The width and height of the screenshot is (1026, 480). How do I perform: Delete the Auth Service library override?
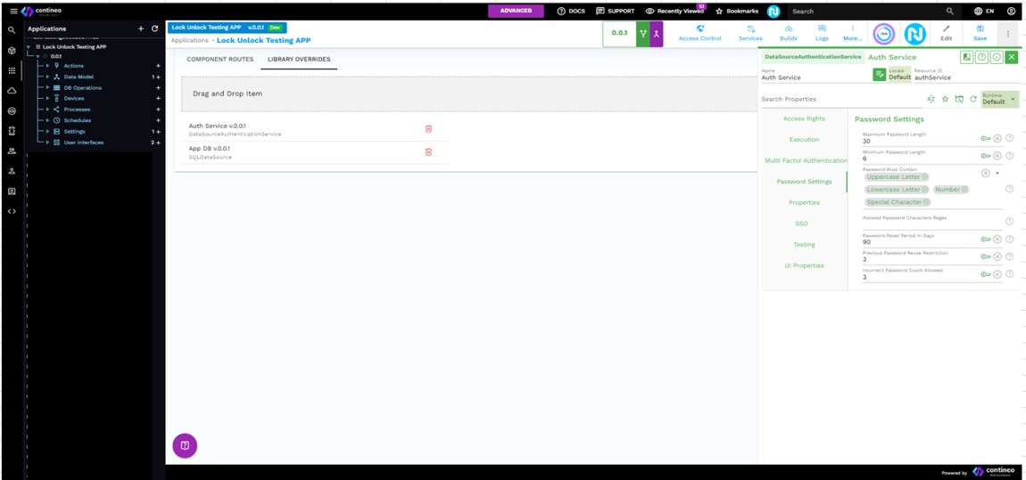tap(428, 129)
